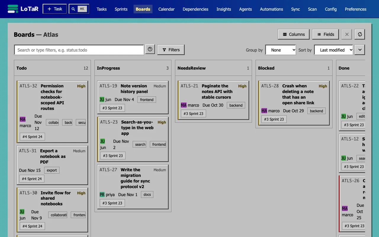Open the Automations page
This screenshot has width=379, height=237.
272,9
